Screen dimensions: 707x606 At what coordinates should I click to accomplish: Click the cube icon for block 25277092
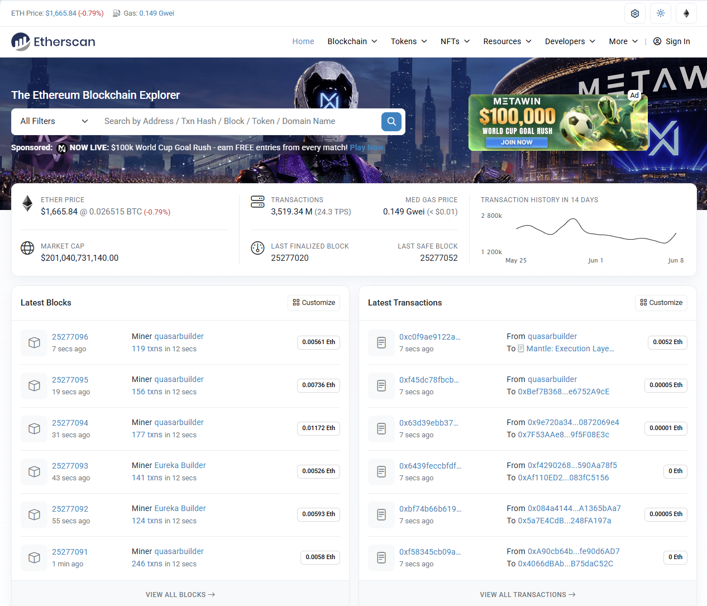pyautogui.click(x=34, y=514)
